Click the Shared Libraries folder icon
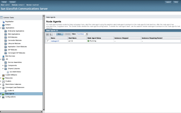This screenshot has height=113, width=181. (6, 69)
